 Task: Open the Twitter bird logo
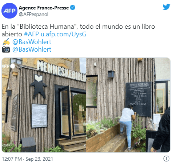[x=166, y=7]
